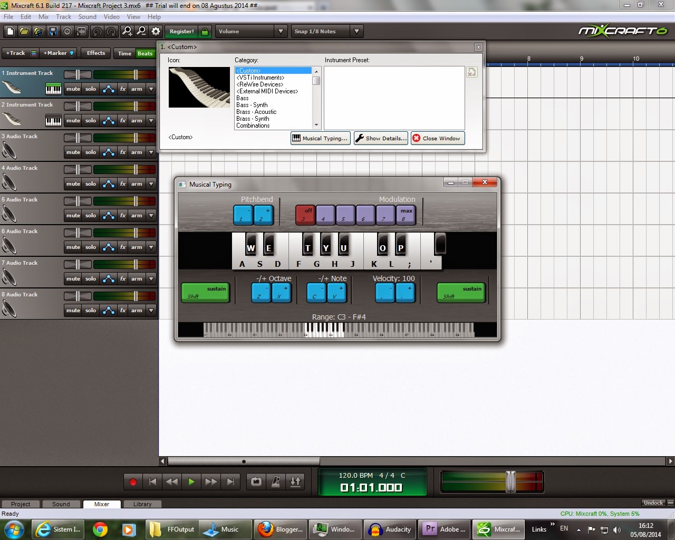Arm 3 Audio Track for recording
This screenshot has height=540, width=675.
point(137,152)
